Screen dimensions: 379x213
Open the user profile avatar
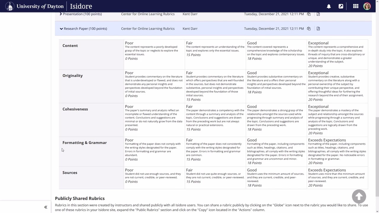click(367, 6)
